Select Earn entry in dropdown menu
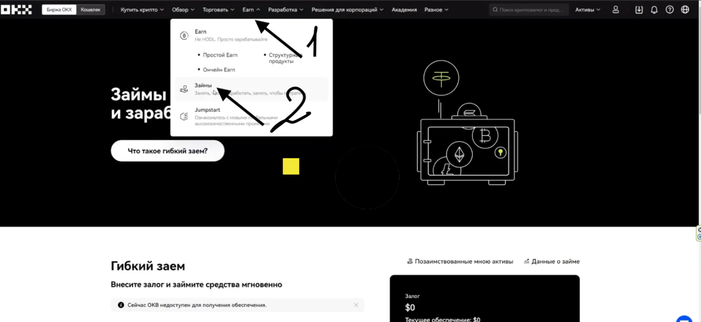701x322 pixels. click(252, 35)
